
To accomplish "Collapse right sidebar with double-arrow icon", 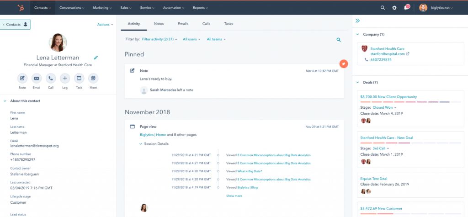I will (x=357, y=21).
